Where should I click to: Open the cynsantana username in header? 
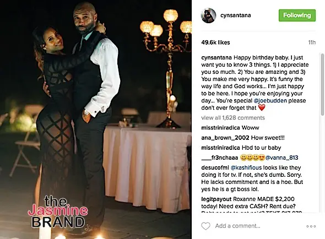tap(235, 15)
